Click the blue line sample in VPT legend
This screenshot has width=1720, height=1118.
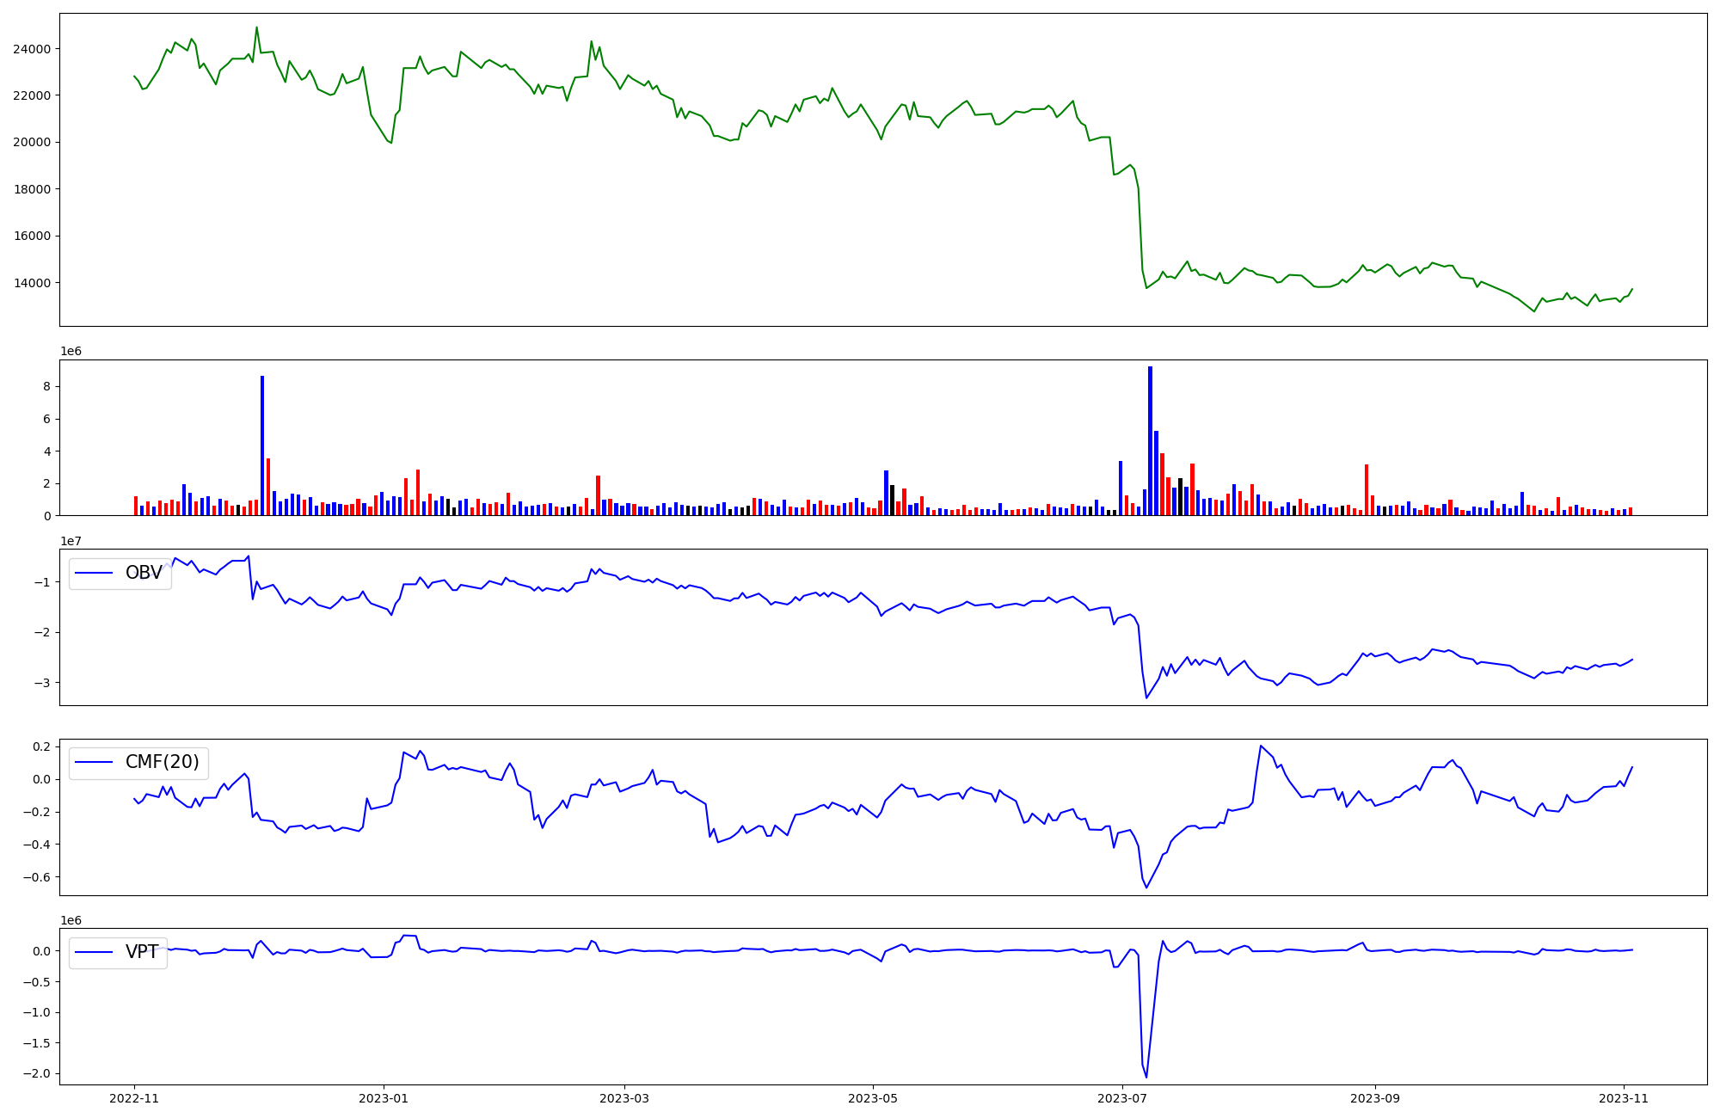tap(95, 952)
